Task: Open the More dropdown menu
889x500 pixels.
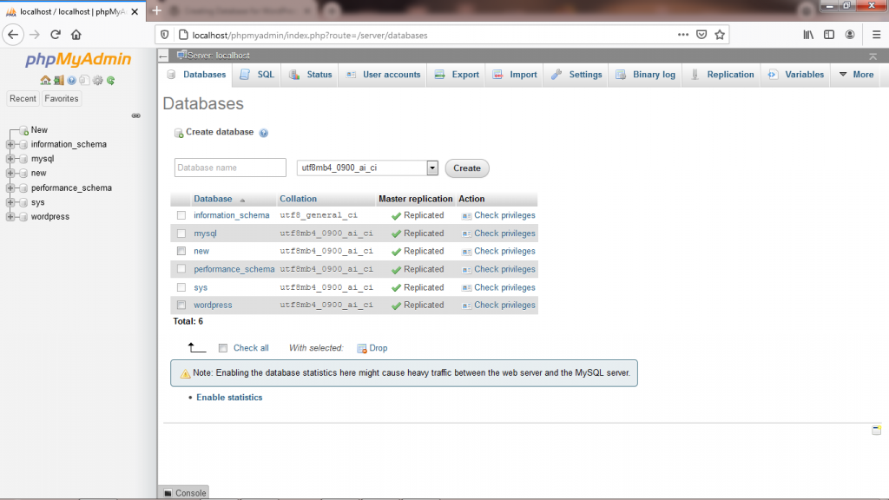Action: pyautogui.click(x=855, y=75)
